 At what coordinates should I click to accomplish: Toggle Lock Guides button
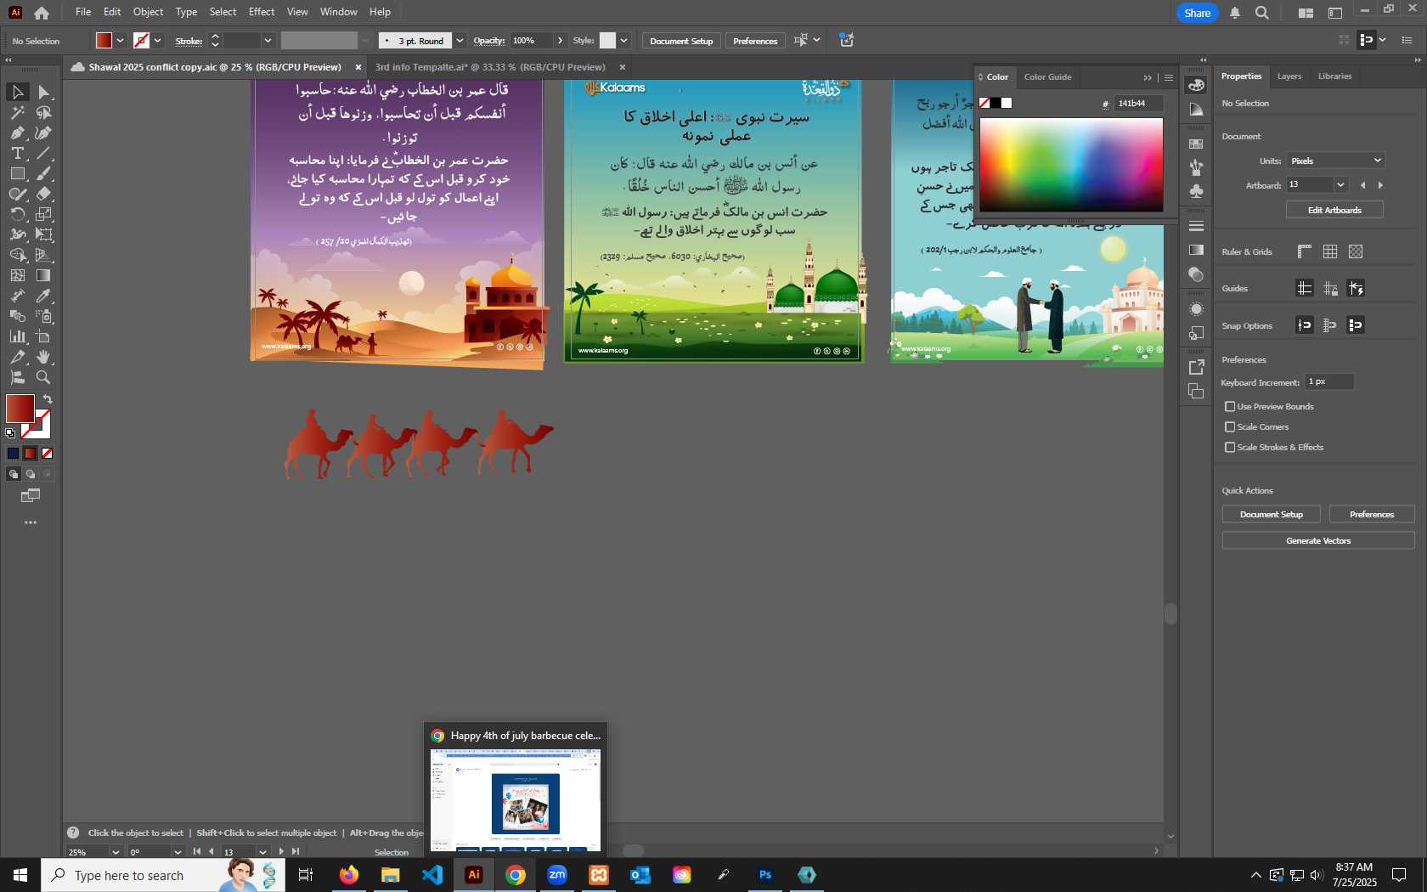(x=1330, y=289)
